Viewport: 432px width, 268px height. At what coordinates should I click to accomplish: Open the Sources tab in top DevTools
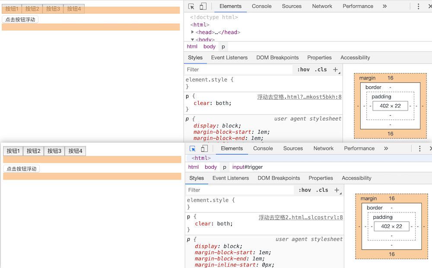[x=292, y=6]
